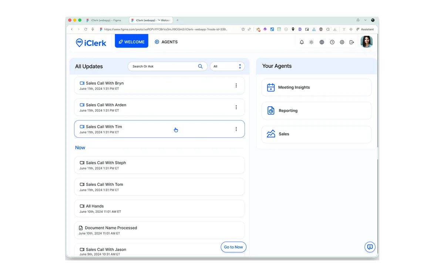Viewport: 444px width, 277px height.
Task: Open Sales Call With Tom update
Action: (x=159, y=187)
